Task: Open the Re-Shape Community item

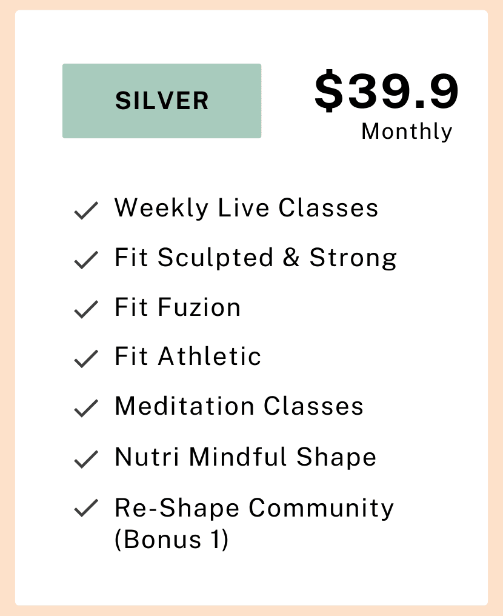Action: (254, 508)
